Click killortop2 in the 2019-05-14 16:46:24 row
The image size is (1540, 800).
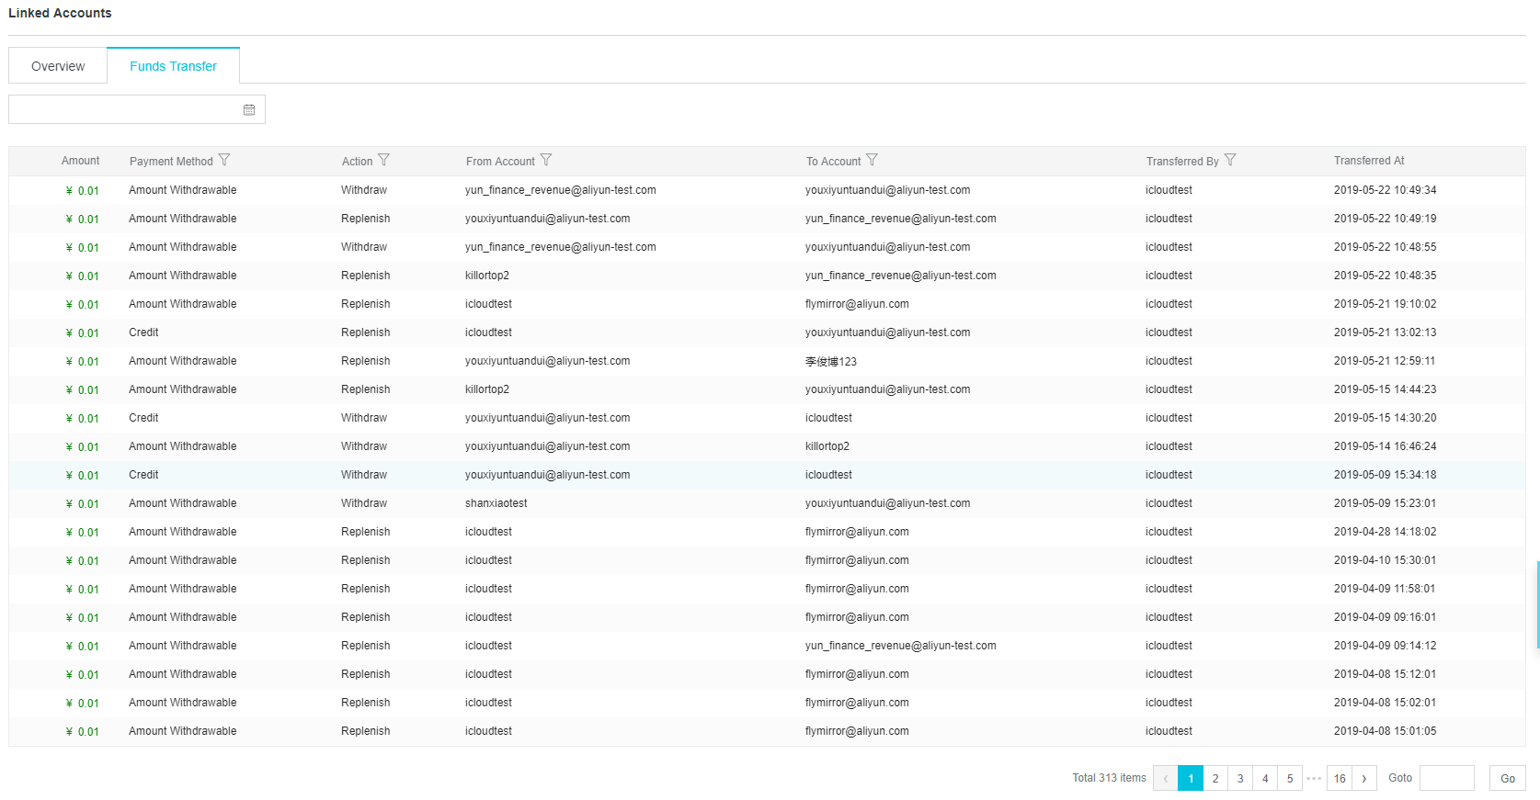[827, 446]
